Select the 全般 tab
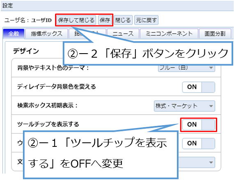Viewport: 234px width, 180px height. point(14,34)
